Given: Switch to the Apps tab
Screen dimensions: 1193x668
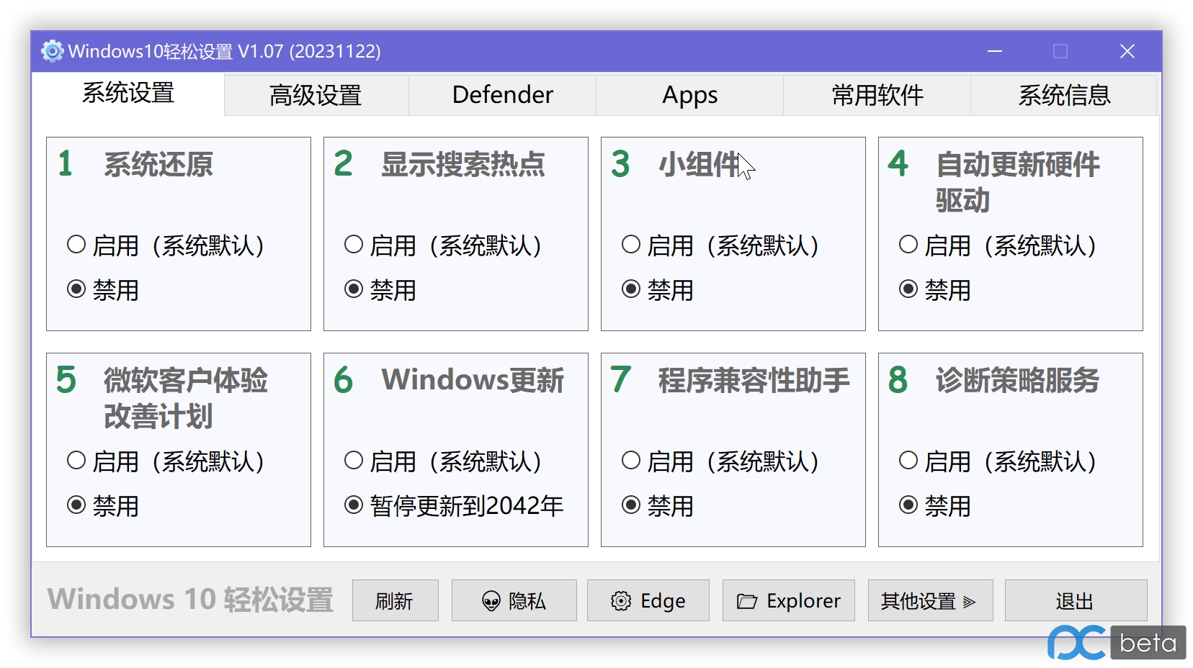Looking at the screenshot, I should click(x=688, y=94).
